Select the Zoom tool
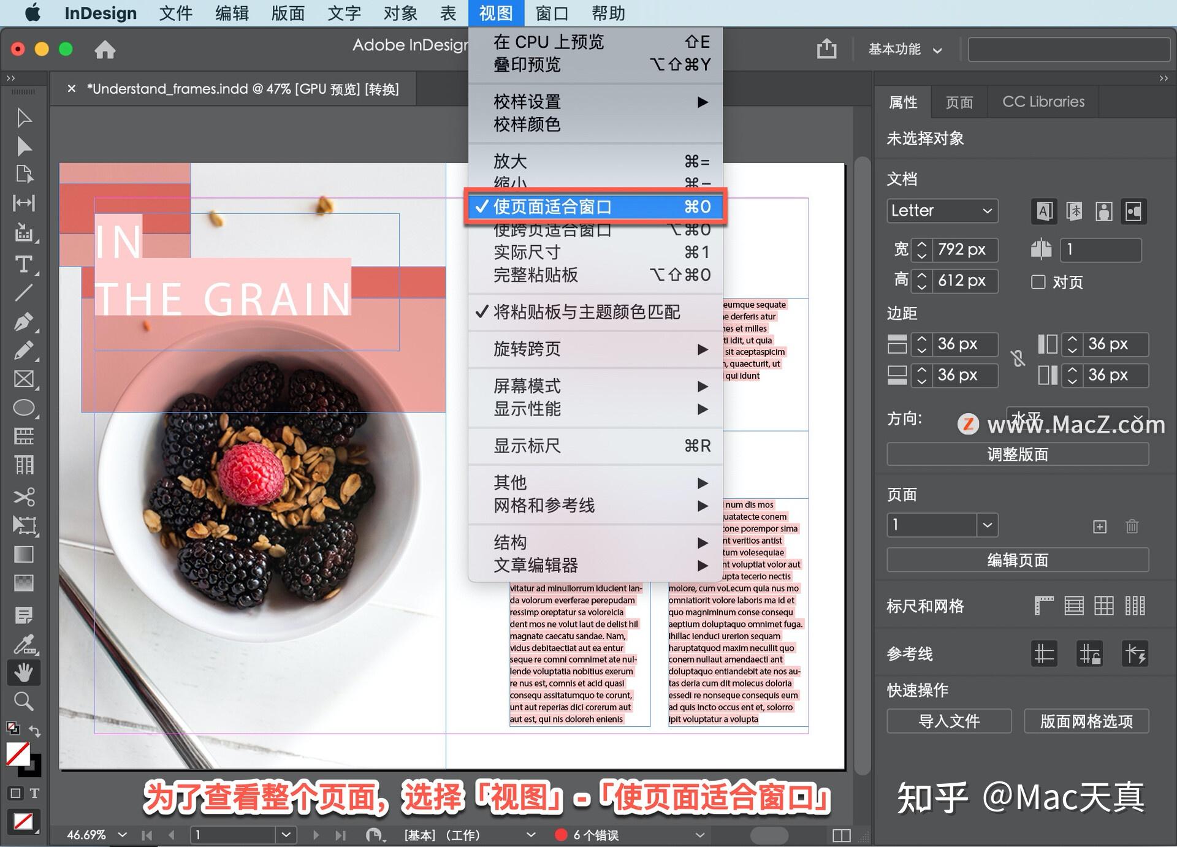 25,701
